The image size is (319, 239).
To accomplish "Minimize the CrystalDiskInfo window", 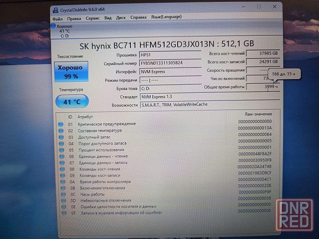I will pyautogui.click(x=243, y=7).
